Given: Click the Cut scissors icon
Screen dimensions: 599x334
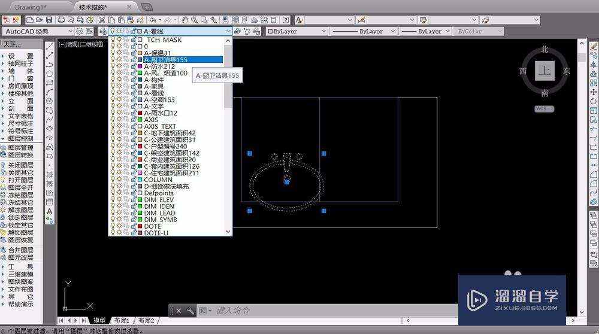Looking at the screenshot, I should tap(102, 20).
